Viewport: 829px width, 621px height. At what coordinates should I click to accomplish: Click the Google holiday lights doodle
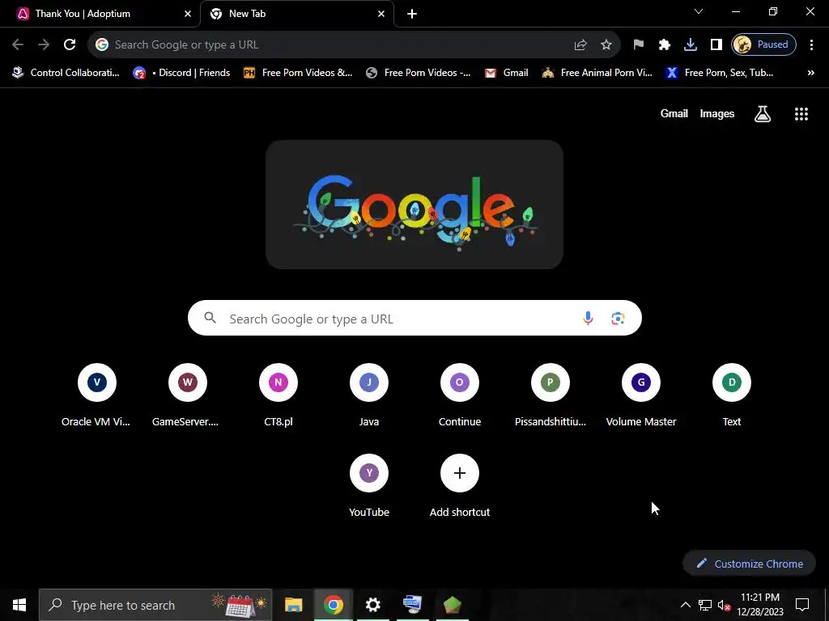click(x=414, y=205)
